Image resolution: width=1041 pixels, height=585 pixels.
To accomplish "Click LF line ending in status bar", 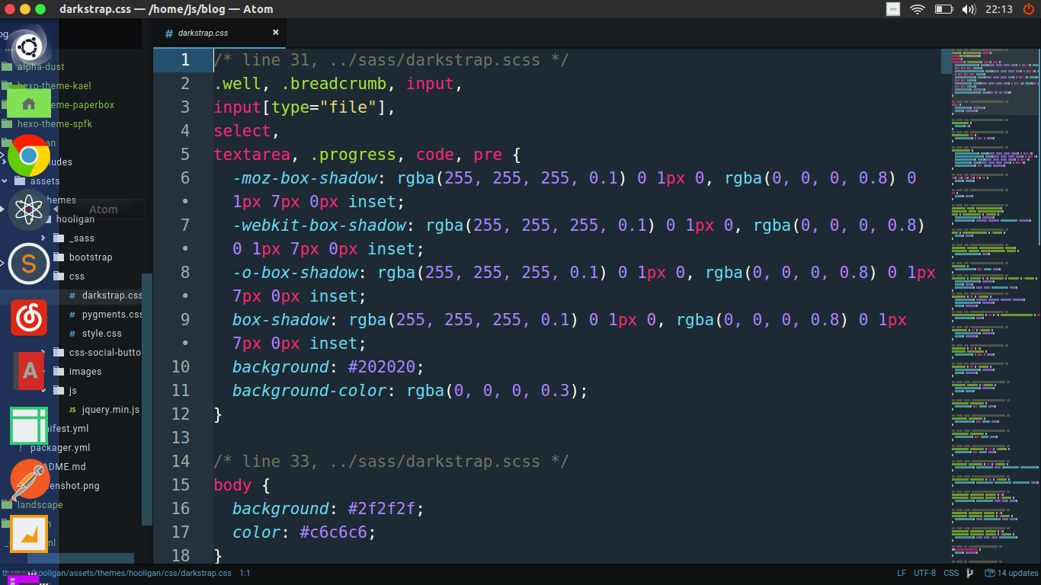I will pos(902,573).
